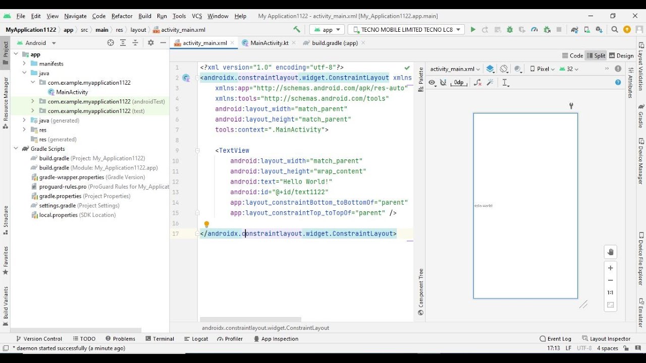Click the yellow lightbulb intention icon
The width and height of the screenshot is (646, 363).
click(x=206, y=224)
